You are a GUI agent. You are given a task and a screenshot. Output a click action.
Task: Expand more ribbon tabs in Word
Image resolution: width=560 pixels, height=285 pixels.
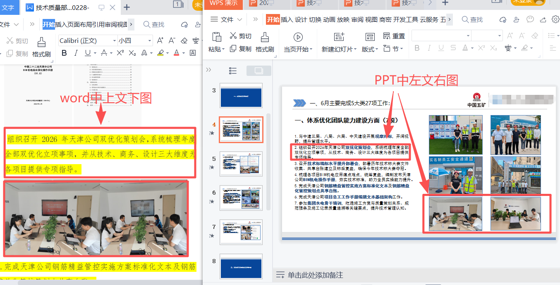coord(131,24)
